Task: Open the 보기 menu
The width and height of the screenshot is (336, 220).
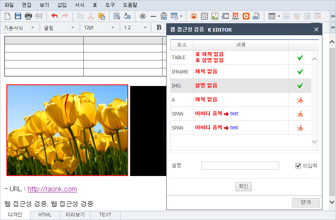Action: [x=44, y=5]
